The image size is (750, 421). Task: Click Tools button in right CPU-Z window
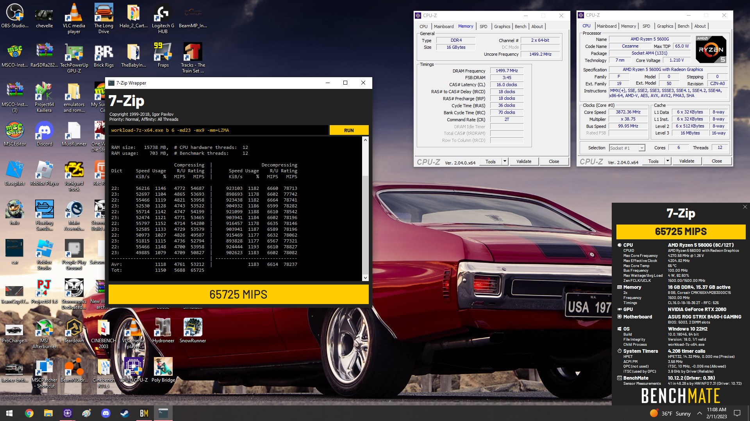pos(653,161)
